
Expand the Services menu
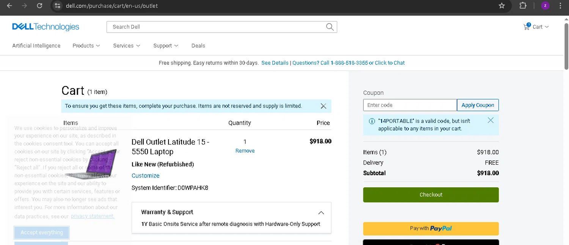point(127,46)
